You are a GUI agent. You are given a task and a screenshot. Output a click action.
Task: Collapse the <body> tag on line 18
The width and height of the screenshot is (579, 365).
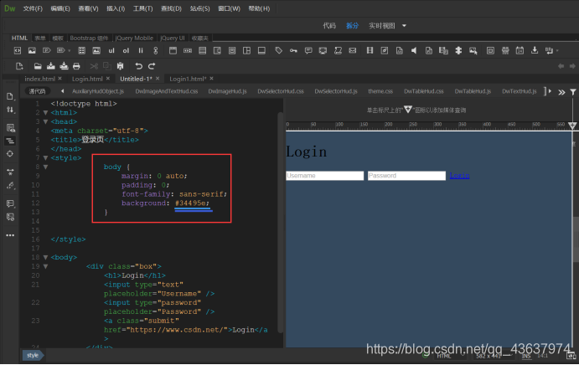[x=45, y=257]
